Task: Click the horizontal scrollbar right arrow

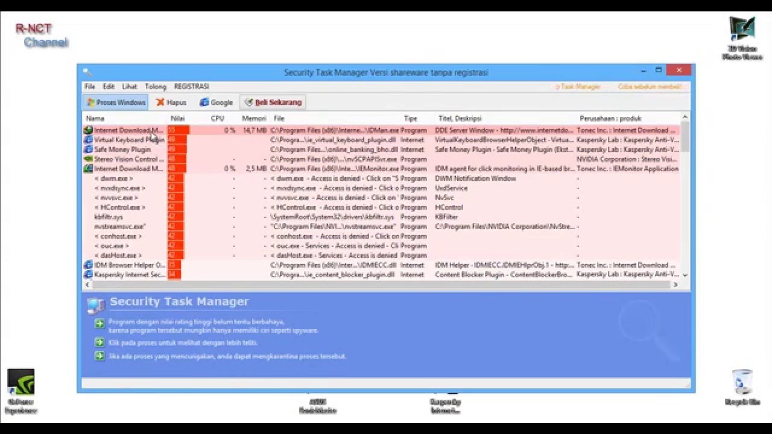Action: coord(675,285)
